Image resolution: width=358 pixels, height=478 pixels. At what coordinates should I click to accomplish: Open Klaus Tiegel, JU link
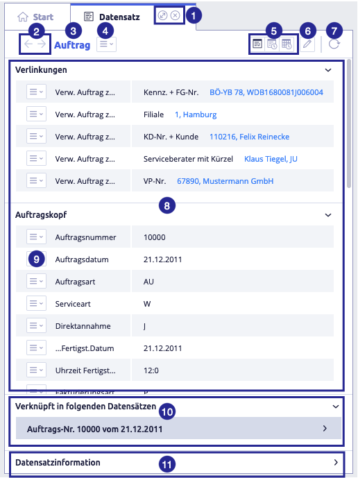pos(271,159)
